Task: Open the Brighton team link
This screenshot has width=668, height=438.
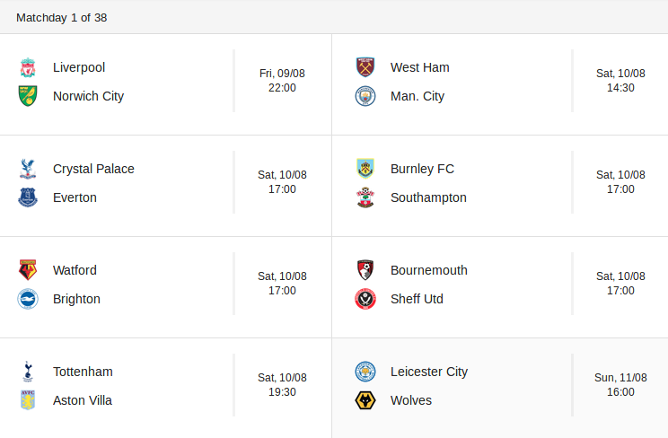Action: (76, 299)
